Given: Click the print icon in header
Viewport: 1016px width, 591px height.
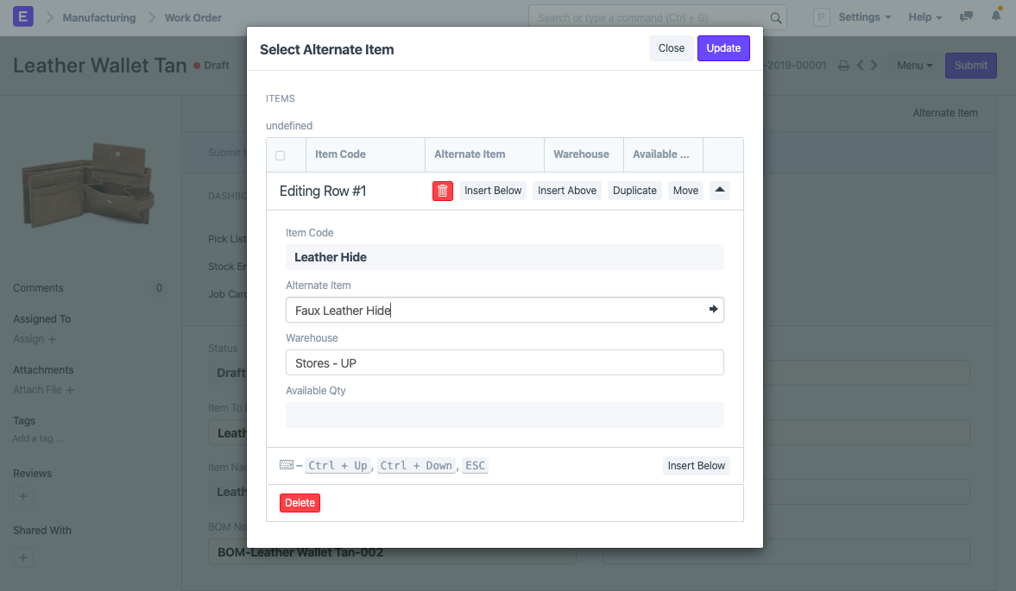Looking at the screenshot, I should coord(844,66).
